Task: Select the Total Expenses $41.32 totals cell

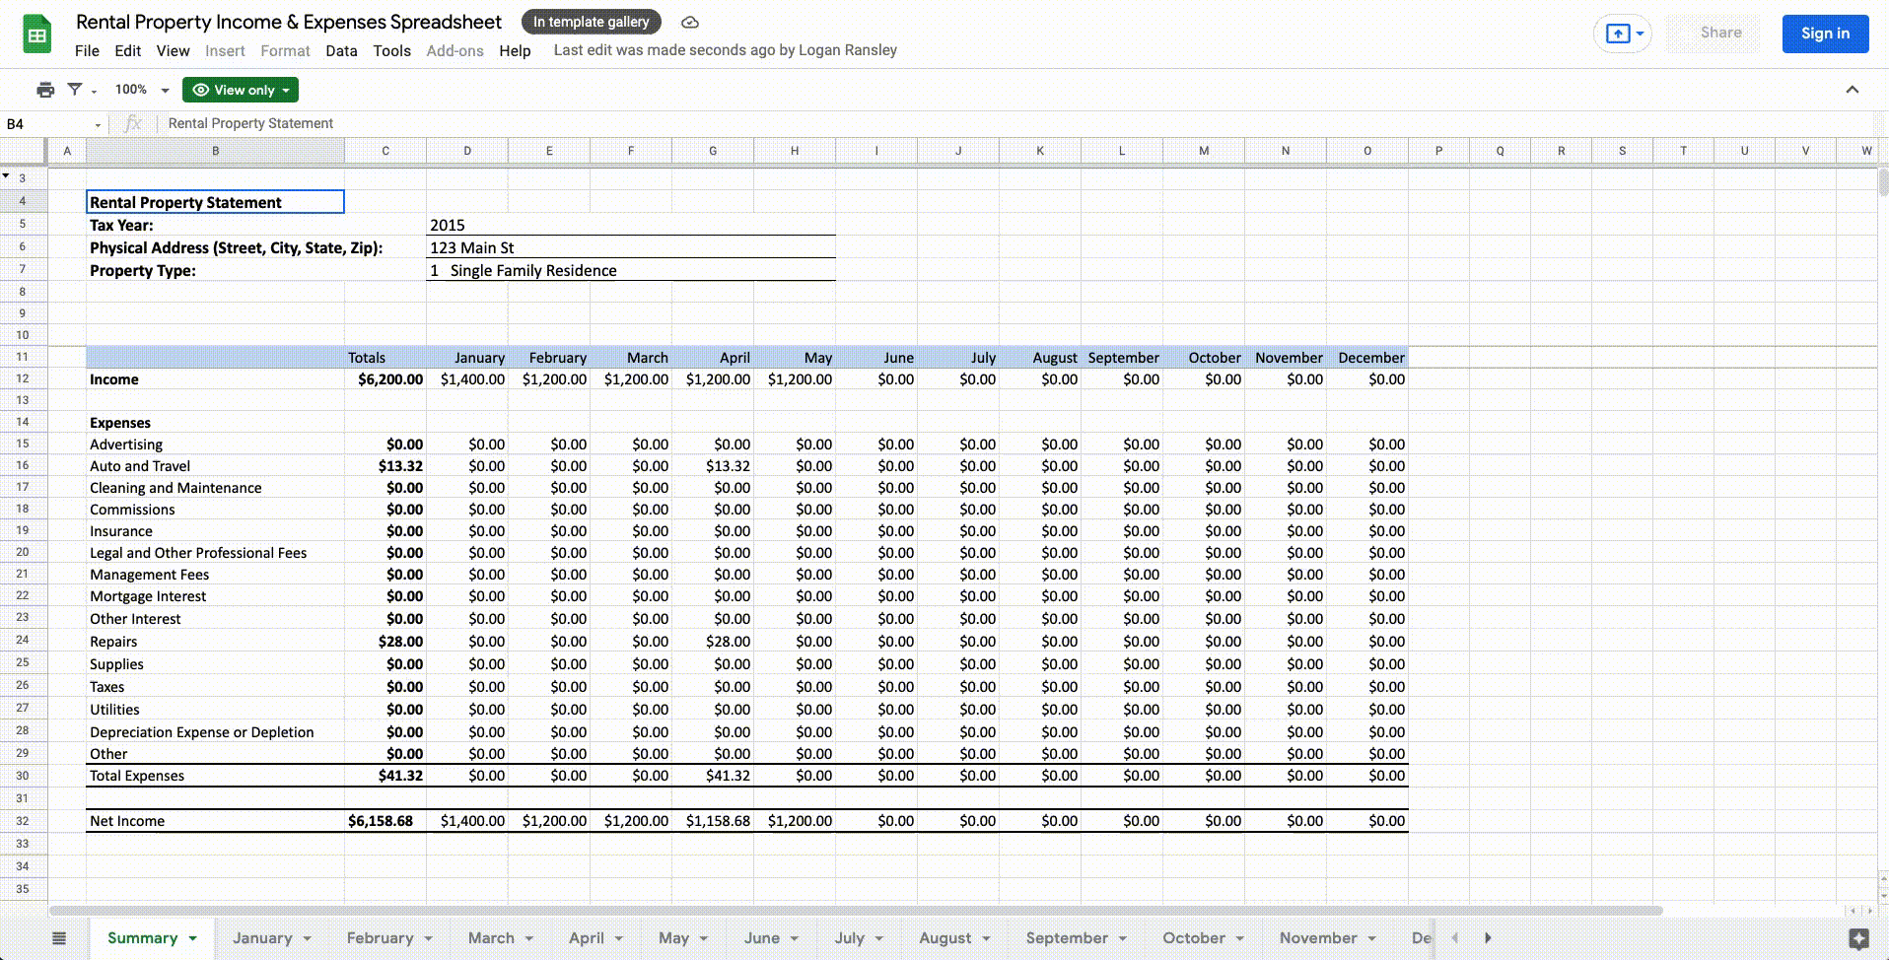Action: (x=385, y=776)
